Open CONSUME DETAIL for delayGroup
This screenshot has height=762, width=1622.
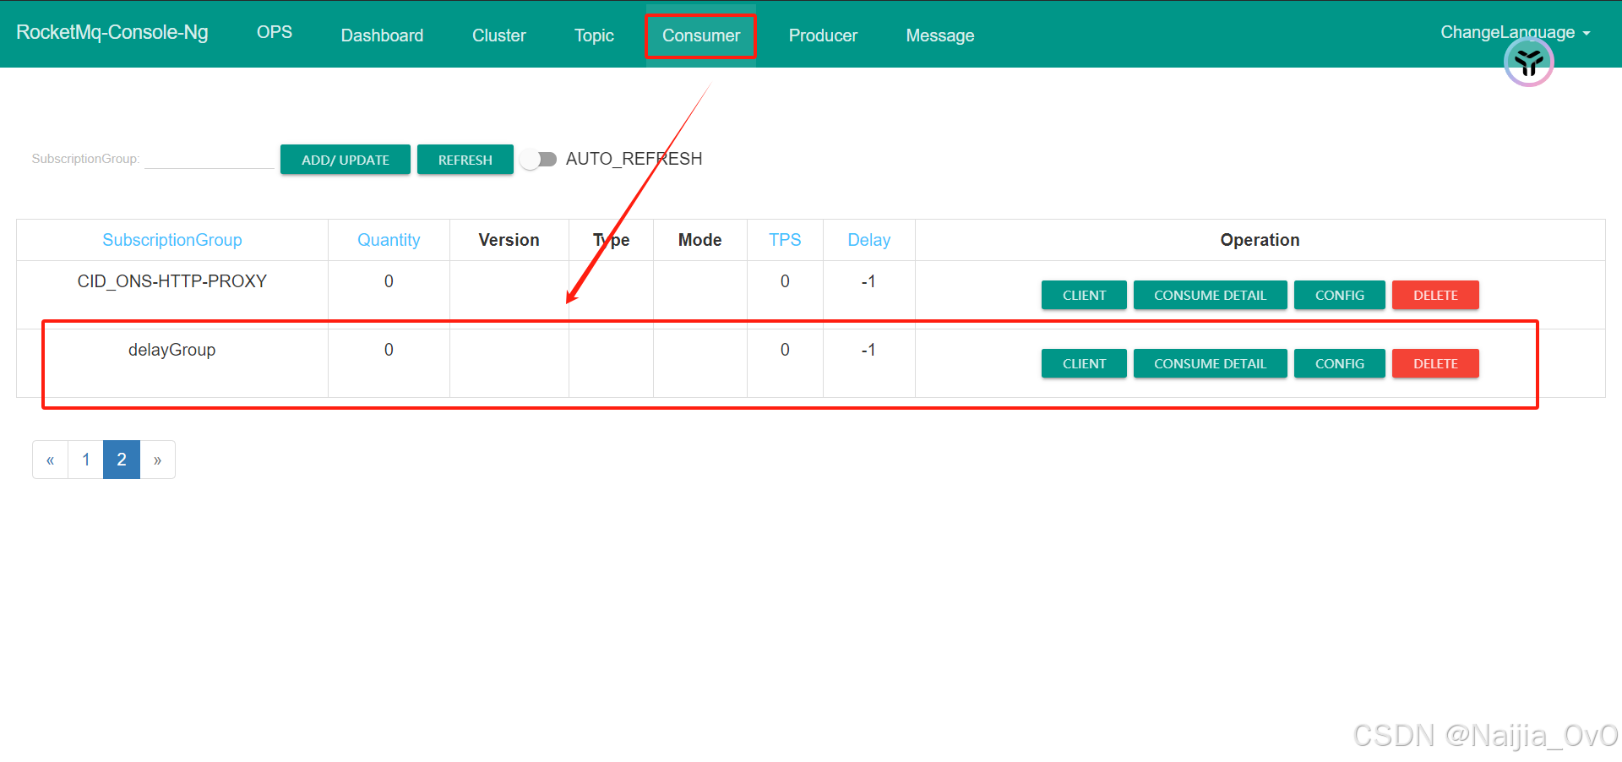[1210, 363]
